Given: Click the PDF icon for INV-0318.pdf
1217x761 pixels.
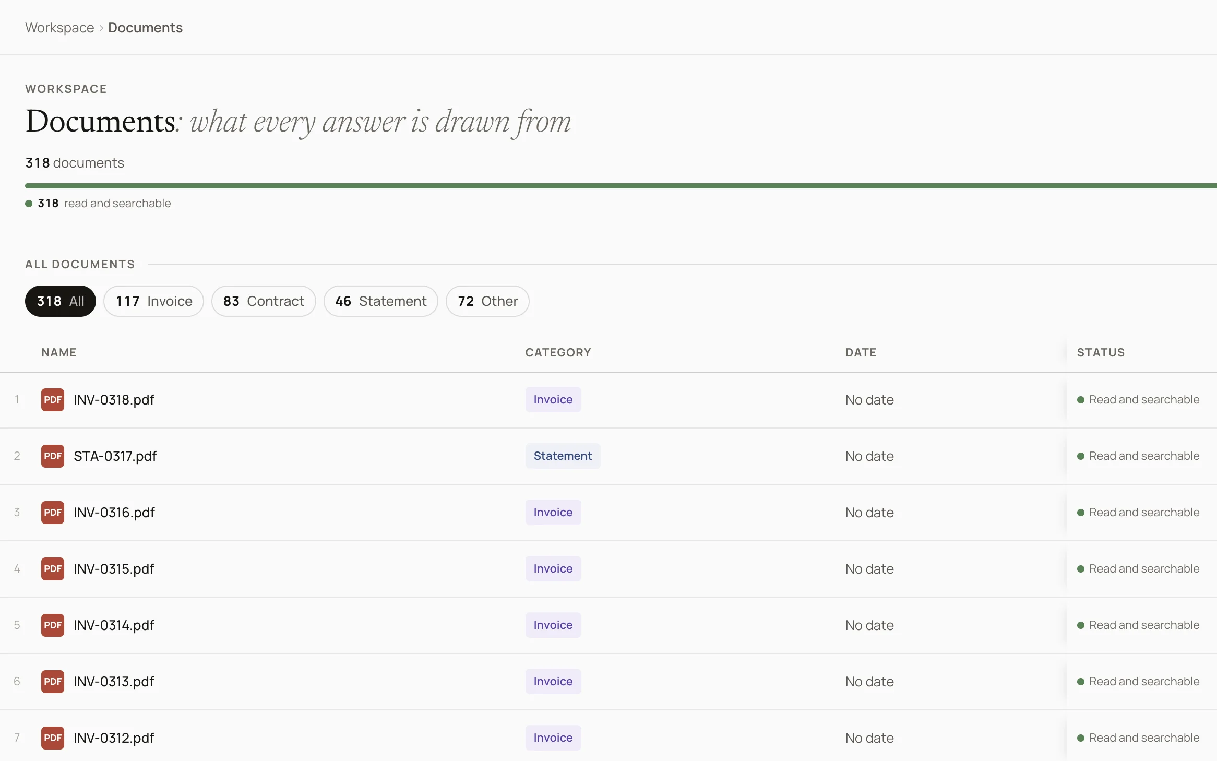Looking at the screenshot, I should click(x=53, y=400).
